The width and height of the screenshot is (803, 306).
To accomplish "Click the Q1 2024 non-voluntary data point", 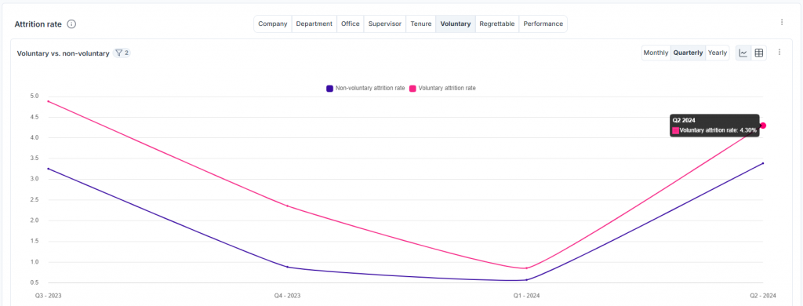I will point(526,280).
